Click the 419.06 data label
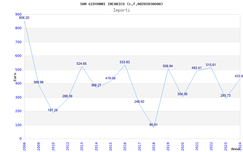Viewport: 243px width, 152px height. tap(110, 78)
